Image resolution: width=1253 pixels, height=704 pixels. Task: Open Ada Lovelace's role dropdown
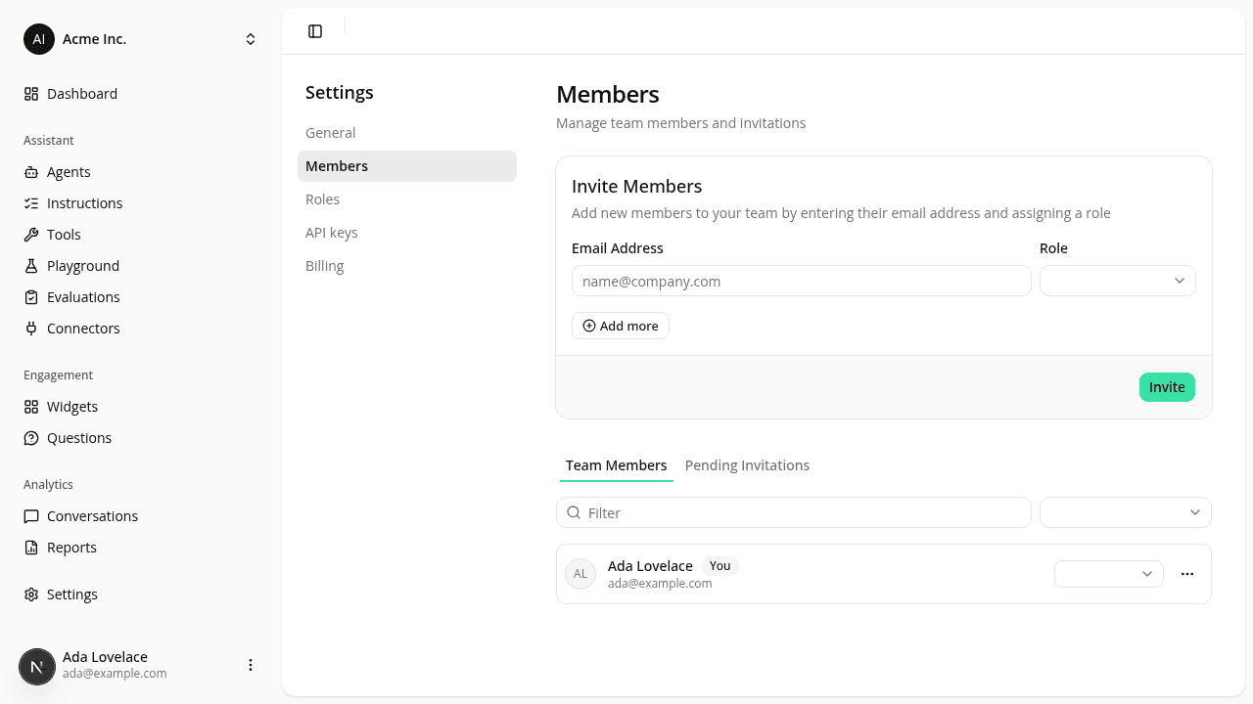[1109, 574]
